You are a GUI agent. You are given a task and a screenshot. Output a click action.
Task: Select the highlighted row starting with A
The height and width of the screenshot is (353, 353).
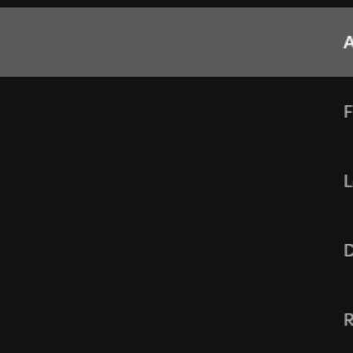pyautogui.click(x=176, y=42)
